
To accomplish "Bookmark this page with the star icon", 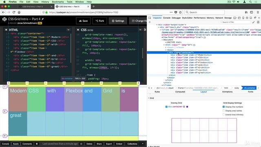I will (180, 12).
